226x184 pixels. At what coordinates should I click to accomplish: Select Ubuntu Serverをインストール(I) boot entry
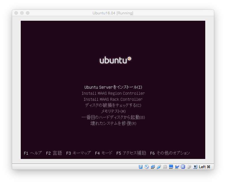(x=113, y=87)
